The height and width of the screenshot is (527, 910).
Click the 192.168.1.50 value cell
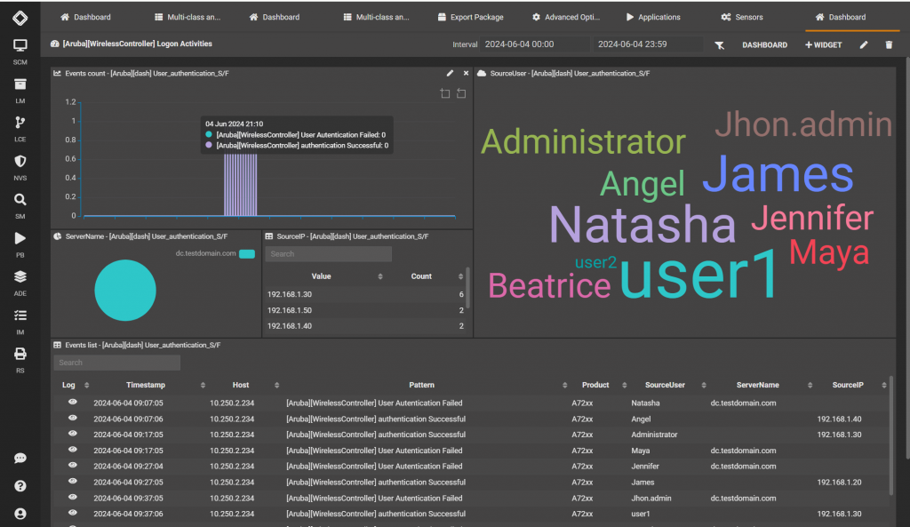(x=290, y=310)
